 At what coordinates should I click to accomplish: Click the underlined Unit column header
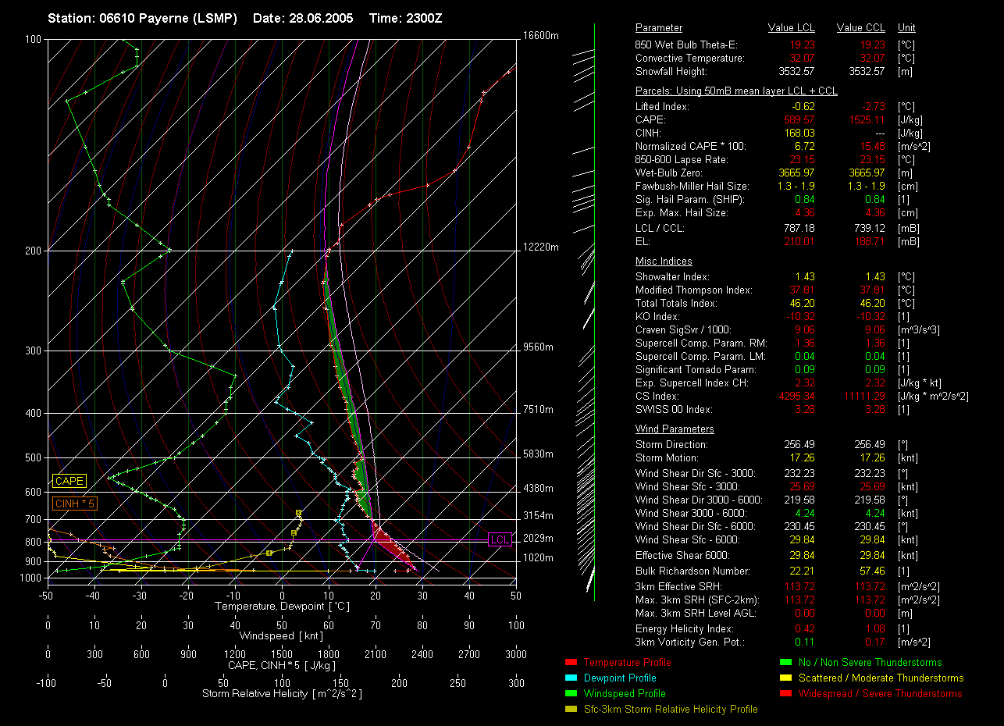(x=907, y=28)
